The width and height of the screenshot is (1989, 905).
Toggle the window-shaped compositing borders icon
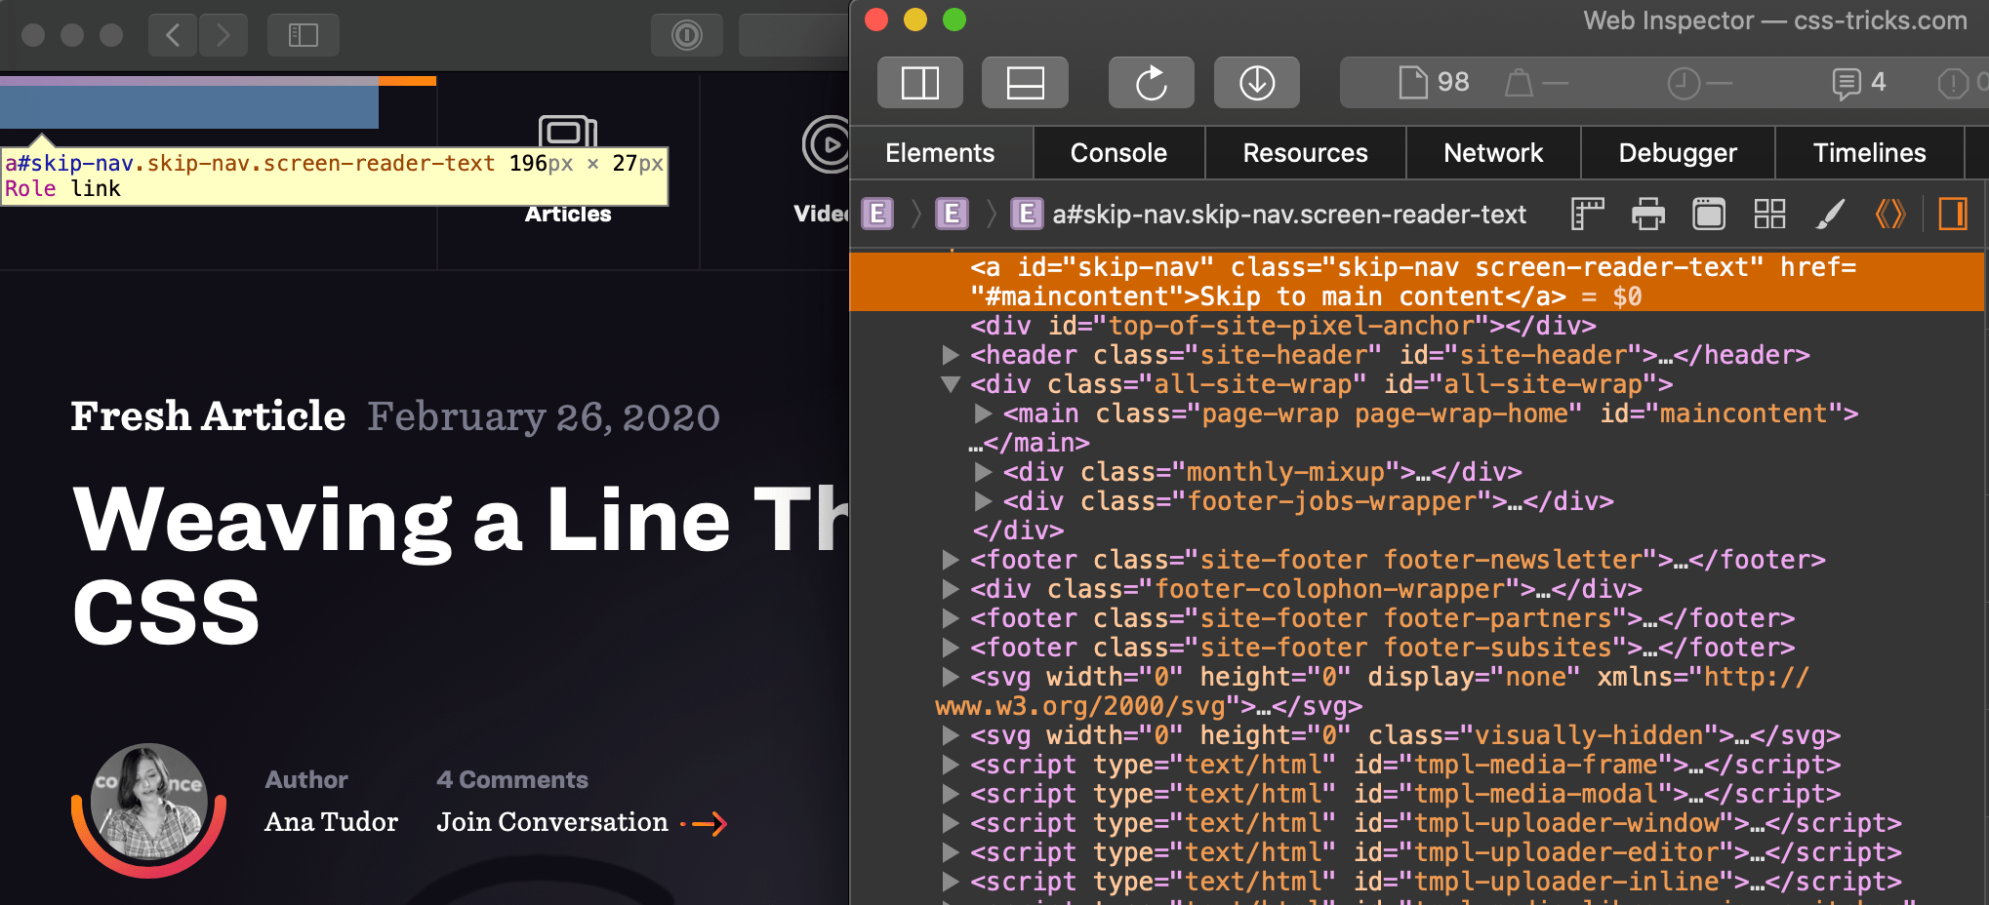(x=1709, y=214)
